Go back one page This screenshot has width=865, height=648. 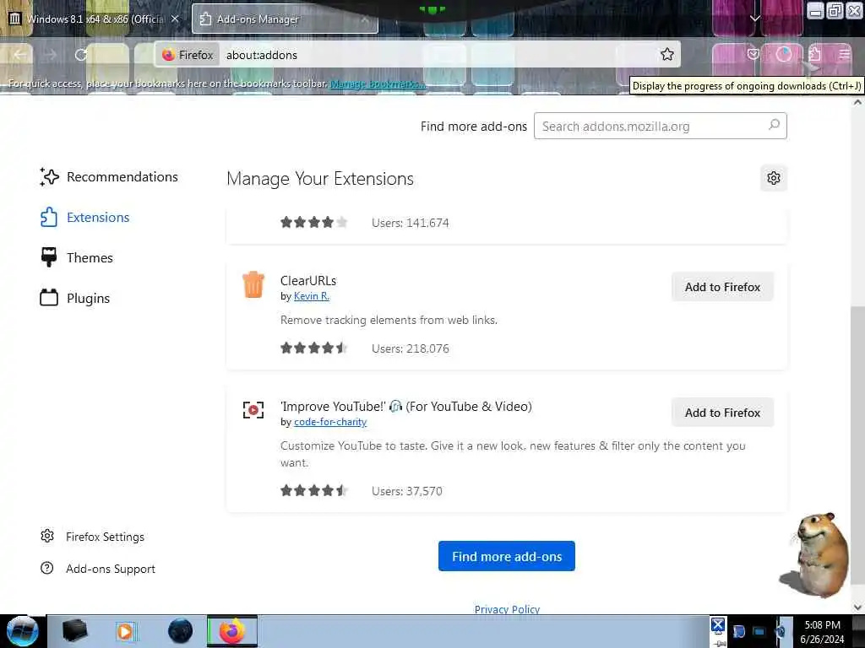(x=20, y=55)
